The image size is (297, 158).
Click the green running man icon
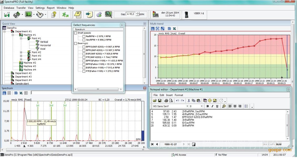[x=65, y=14]
